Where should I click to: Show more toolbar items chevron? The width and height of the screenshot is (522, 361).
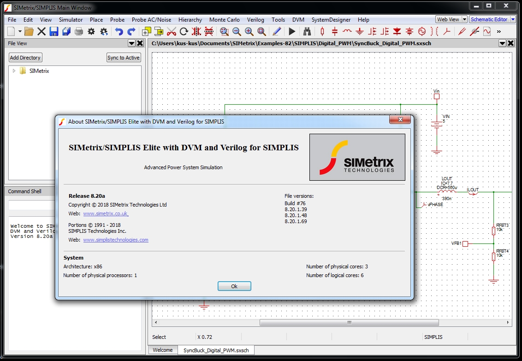[x=498, y=32]
